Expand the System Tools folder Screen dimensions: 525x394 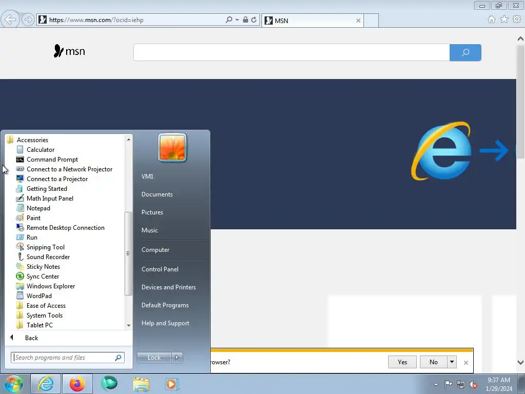pyautogui.click(x=44, y=315)
